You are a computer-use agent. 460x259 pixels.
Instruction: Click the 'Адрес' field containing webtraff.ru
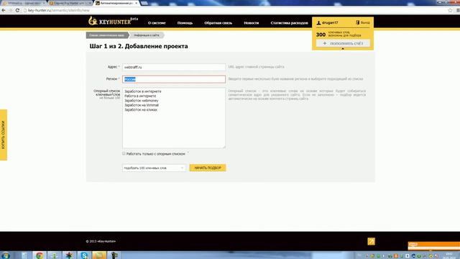(174, 67)
